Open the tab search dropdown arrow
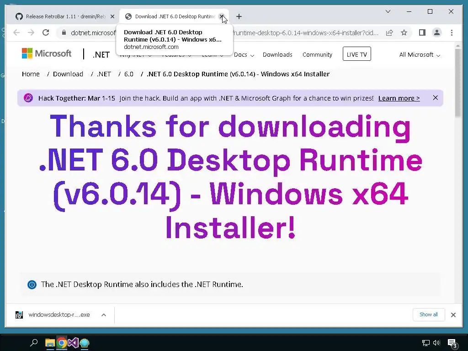This screenshot has width=468, height=351. tap(388, 11)
